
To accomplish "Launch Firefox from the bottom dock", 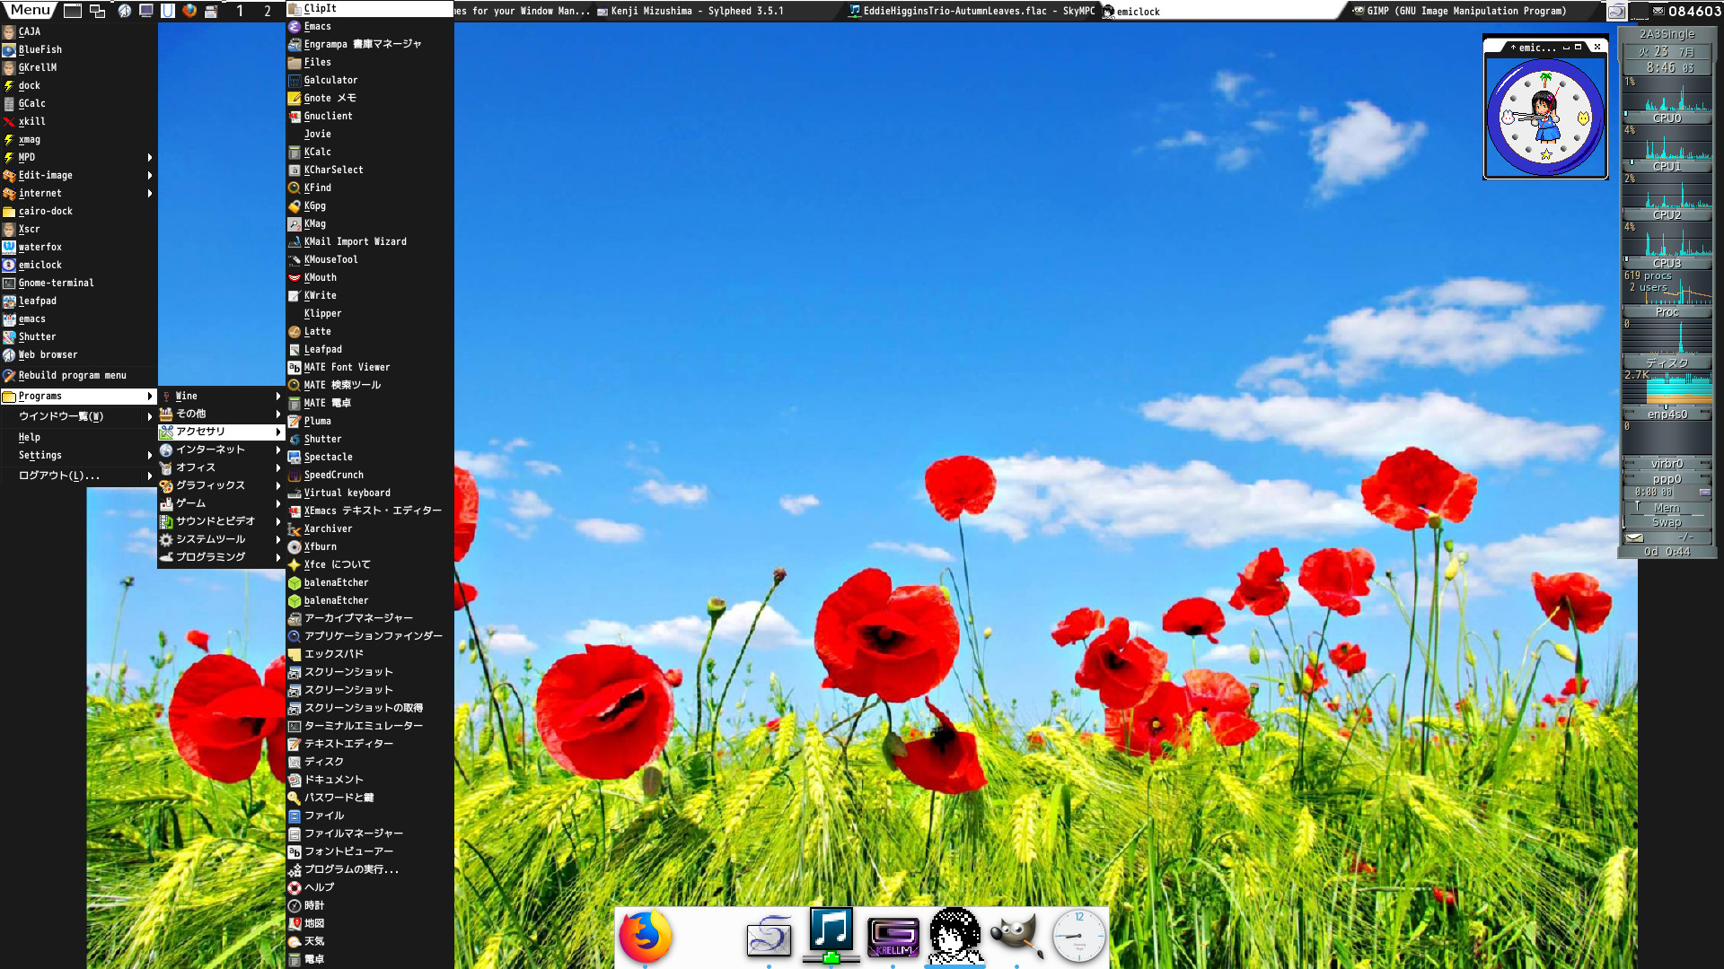I will tap(645, 935).
